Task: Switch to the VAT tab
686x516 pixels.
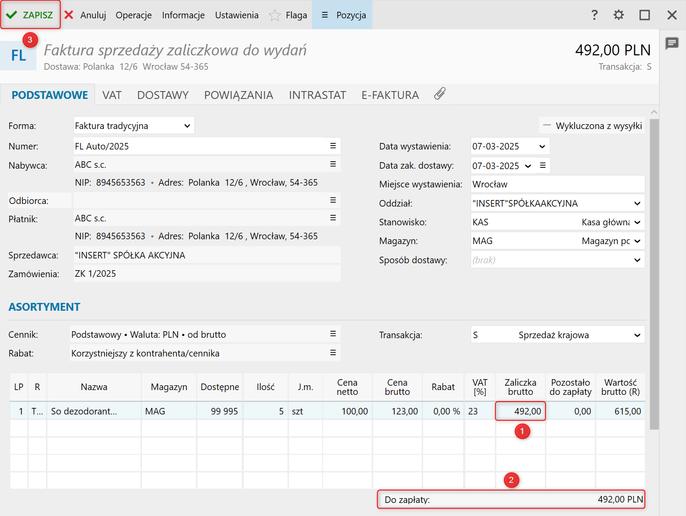Action: [112, 95]
